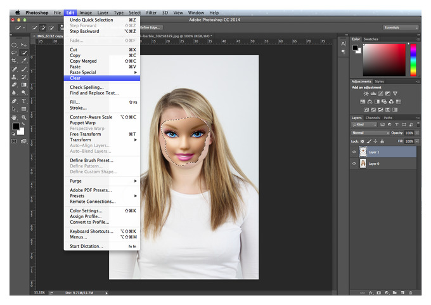This screenshot has width=431, height=305.
Task: Click toolbar foreground black color swatch
Action: point(16,126)
